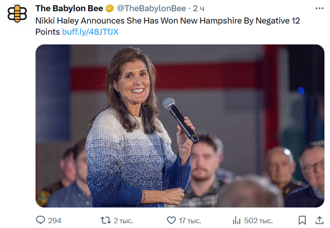Screen dimensions: 330x228
Task: Click the @TheBabylonBee handle
Action: [x=151, y=8]
